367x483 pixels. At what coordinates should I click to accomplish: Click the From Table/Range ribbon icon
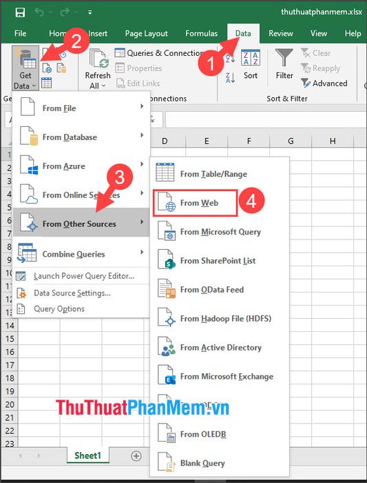coord(46,83)
